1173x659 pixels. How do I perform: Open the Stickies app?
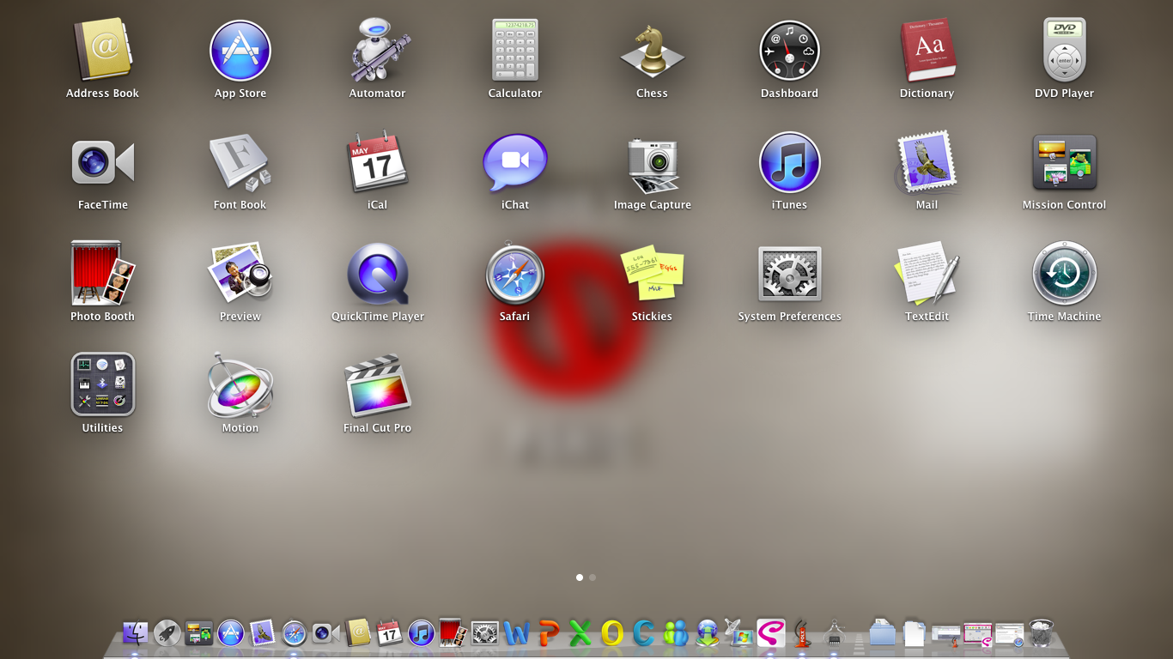coord(653,275)
